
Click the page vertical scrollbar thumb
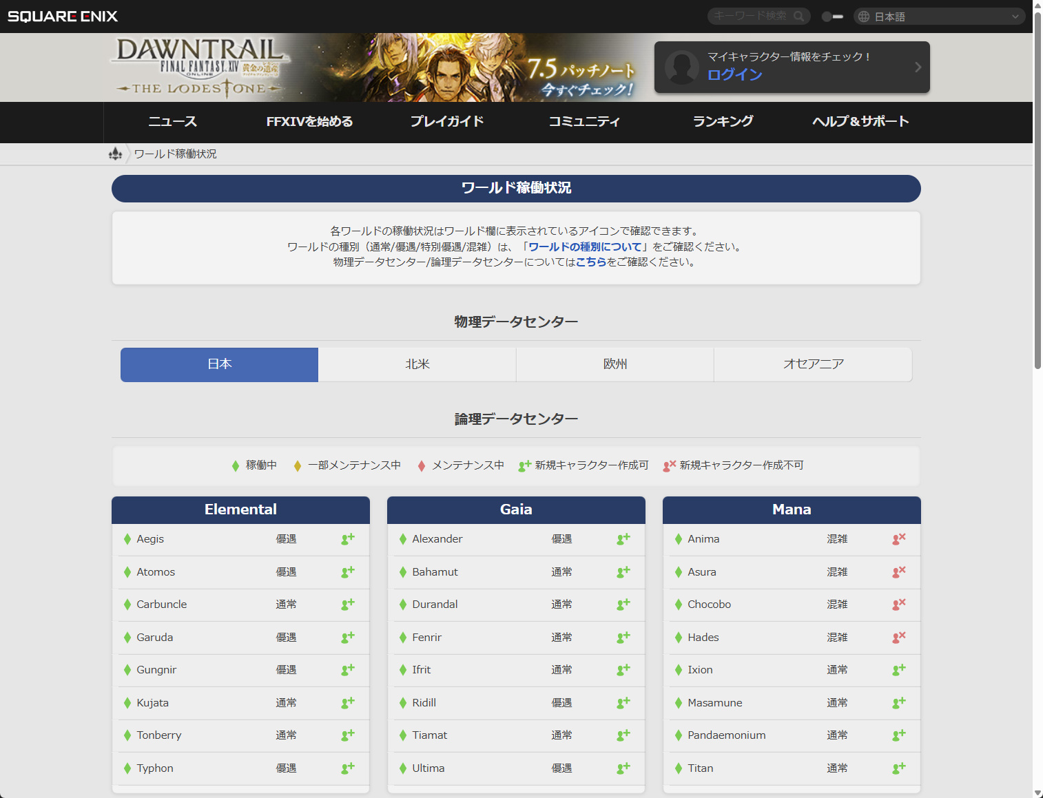1037,191
